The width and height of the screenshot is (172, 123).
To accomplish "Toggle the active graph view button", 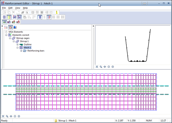I will click(x=4, y=22).
